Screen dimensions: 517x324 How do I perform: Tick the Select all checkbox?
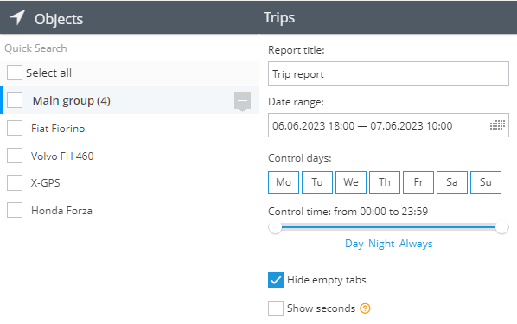[15, 73]
